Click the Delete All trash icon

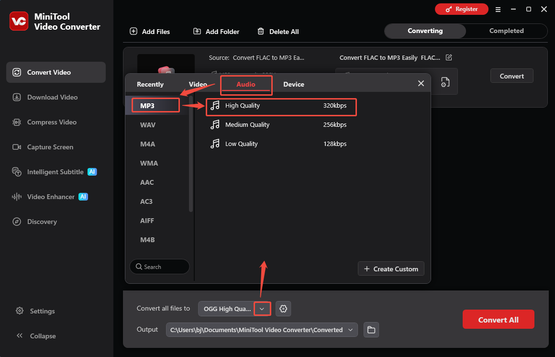click(261, 31)
